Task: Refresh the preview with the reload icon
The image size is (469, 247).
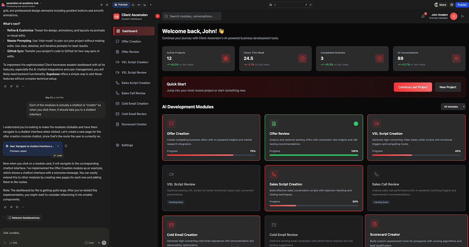Action: [x=311, y=5]
